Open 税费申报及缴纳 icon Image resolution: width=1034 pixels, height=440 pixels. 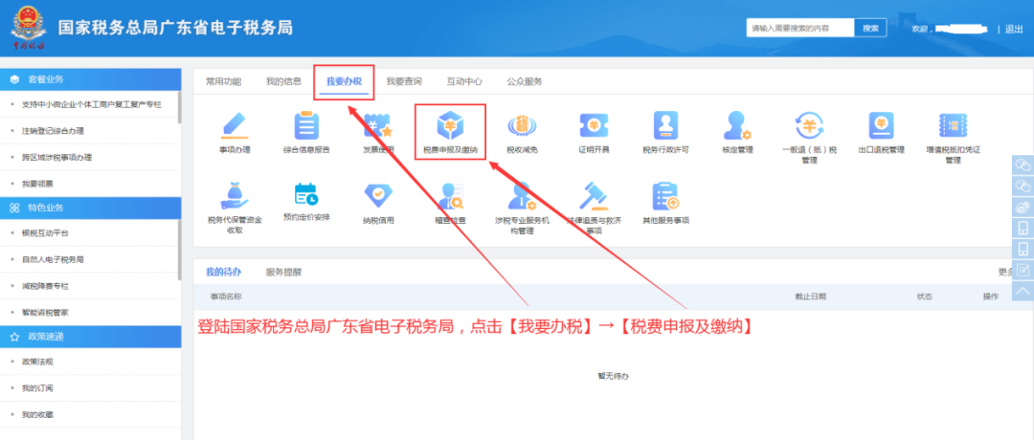pos(450,125)
